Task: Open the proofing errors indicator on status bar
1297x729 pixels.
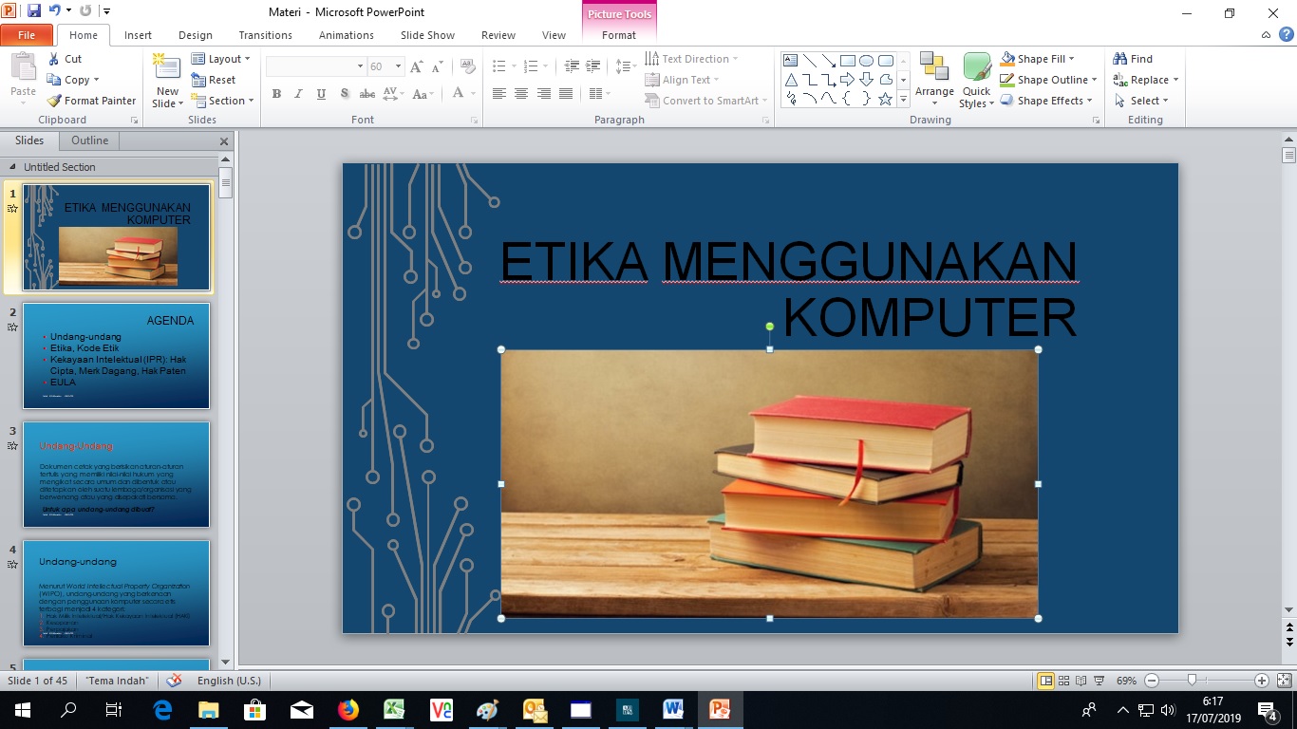Action: 174,680
